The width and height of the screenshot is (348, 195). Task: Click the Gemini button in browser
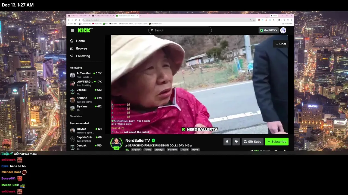tap(274, 16)
